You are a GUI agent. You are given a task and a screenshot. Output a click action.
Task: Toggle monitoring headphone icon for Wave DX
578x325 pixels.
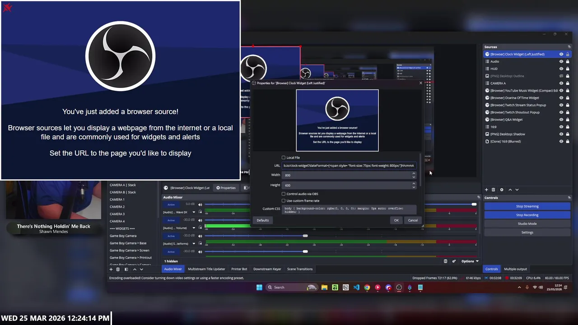tap(200, 212)
